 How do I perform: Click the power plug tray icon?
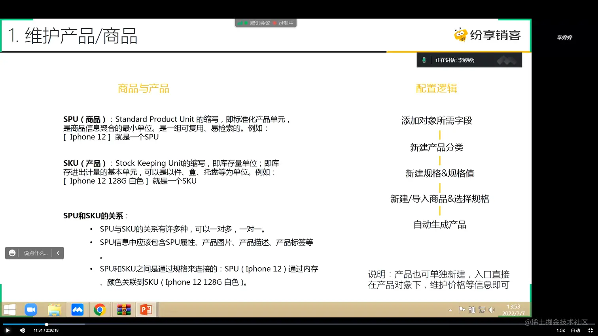[472, 310]
